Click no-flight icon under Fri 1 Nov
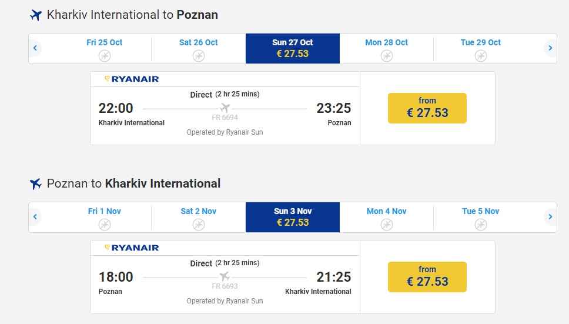The height and width of the screenshot is (324, 569). (105, 225)
